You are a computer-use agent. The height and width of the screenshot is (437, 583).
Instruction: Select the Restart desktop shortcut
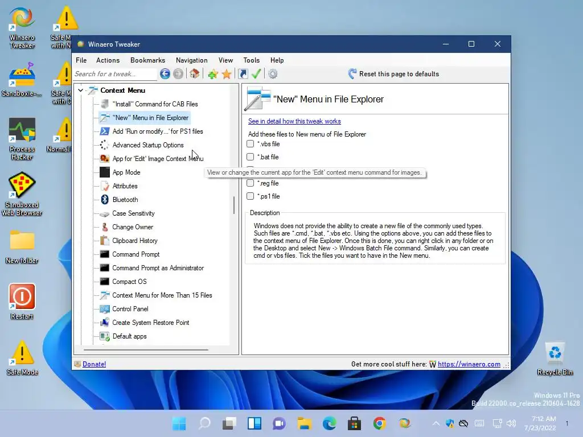22,302
